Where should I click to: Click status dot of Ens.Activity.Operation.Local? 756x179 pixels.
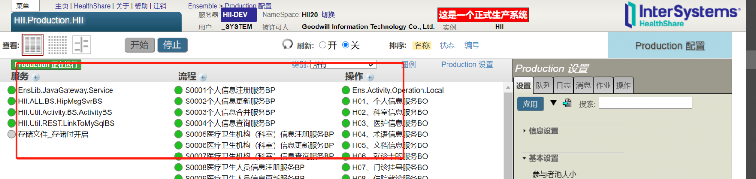(346, 90)
